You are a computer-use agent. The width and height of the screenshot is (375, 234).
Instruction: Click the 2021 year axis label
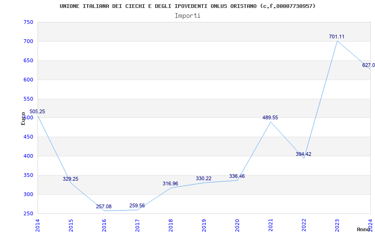point(270,225)
